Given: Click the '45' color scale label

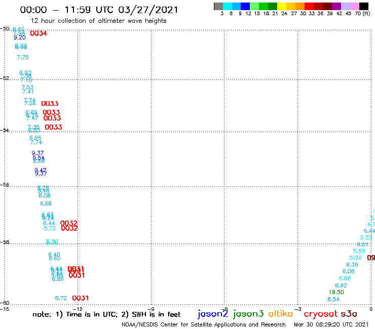Looking at the screenshot, I should 348,14.
